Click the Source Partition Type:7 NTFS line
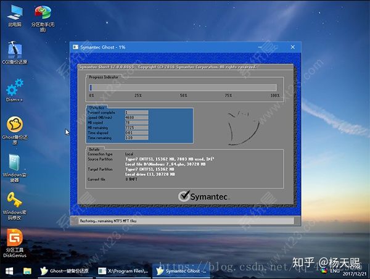Screen dimensions: 370x279 (x=170, y=159)
